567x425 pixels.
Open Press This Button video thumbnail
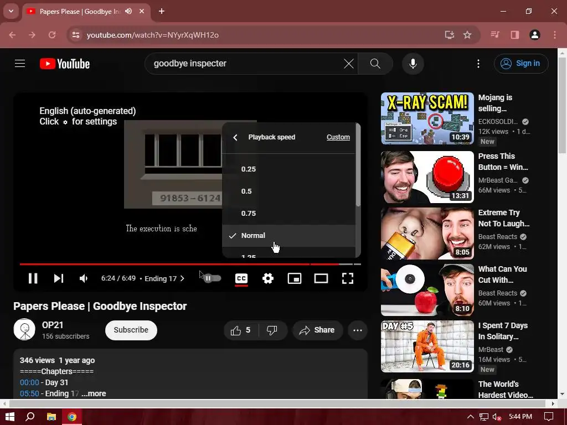tap(427, 177)
